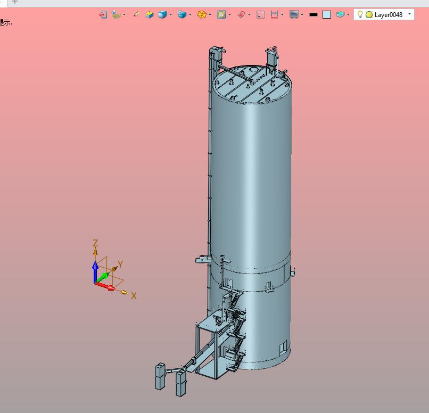
Task: Open the inspect/query tool icon
Action: (116, 14)
